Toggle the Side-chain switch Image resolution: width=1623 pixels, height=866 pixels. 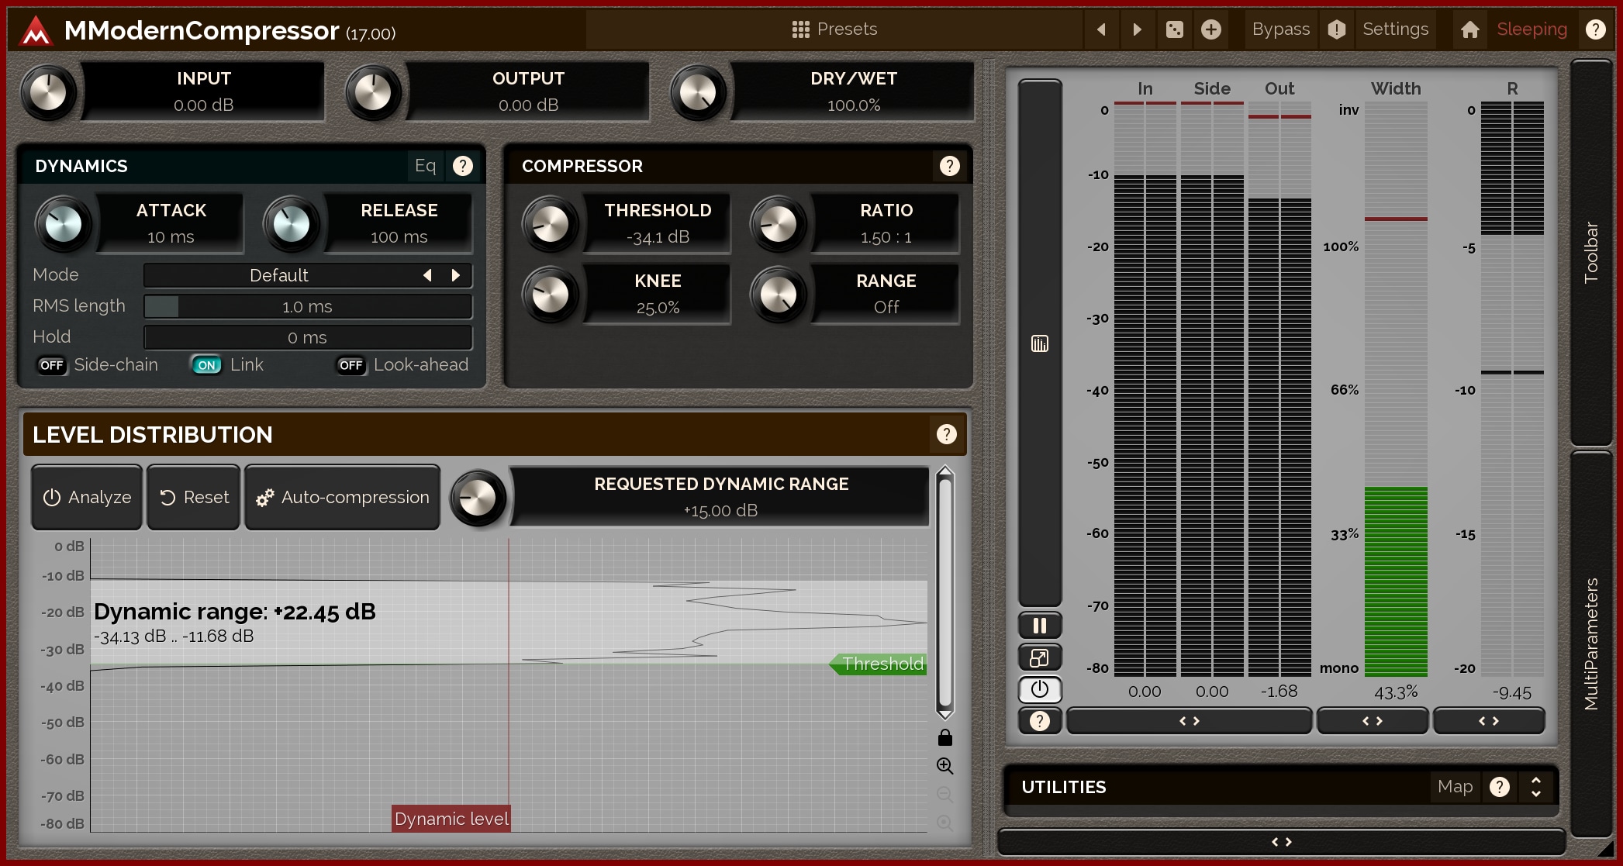click(52, 365)
